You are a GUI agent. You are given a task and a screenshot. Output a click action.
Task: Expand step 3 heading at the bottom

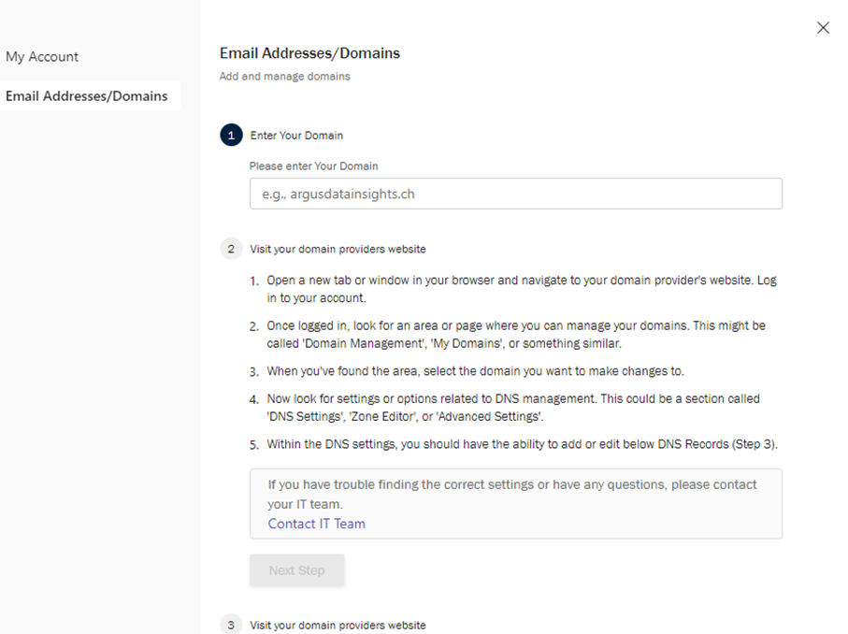pyautogui.click(x=338, y=625)
